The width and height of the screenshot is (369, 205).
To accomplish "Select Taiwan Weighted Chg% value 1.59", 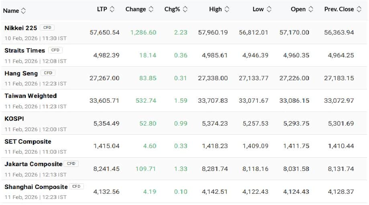I will point(181,101).
